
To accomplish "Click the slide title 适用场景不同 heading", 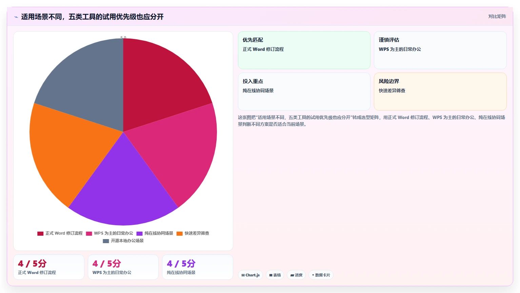I will [x=92, y=17].
